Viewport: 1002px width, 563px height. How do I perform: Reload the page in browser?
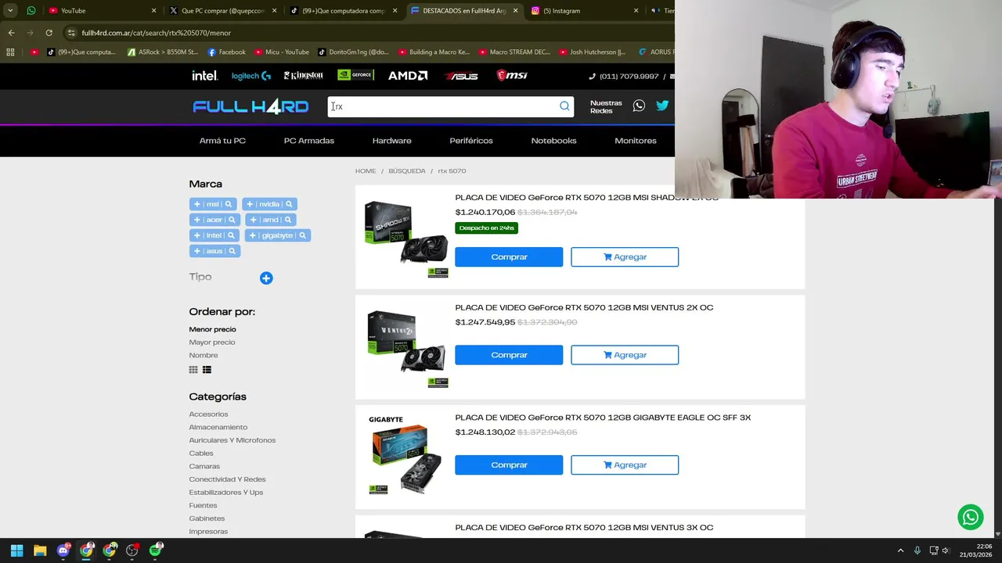[x=49, y=33]
